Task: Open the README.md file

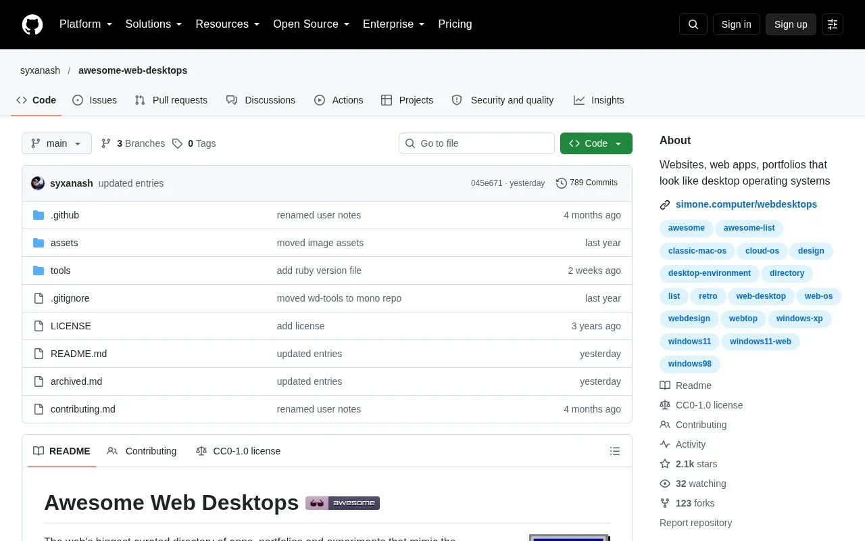Action: (x=78, y=354)
